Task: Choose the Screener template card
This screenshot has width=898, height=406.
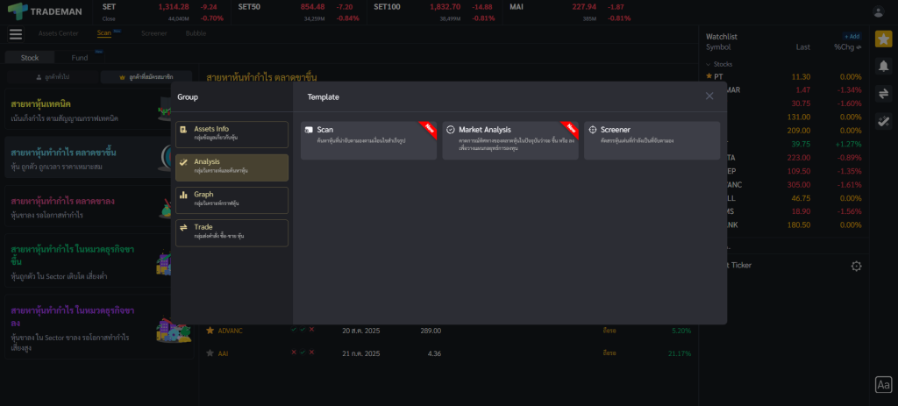Action: (x=652, y=140)
